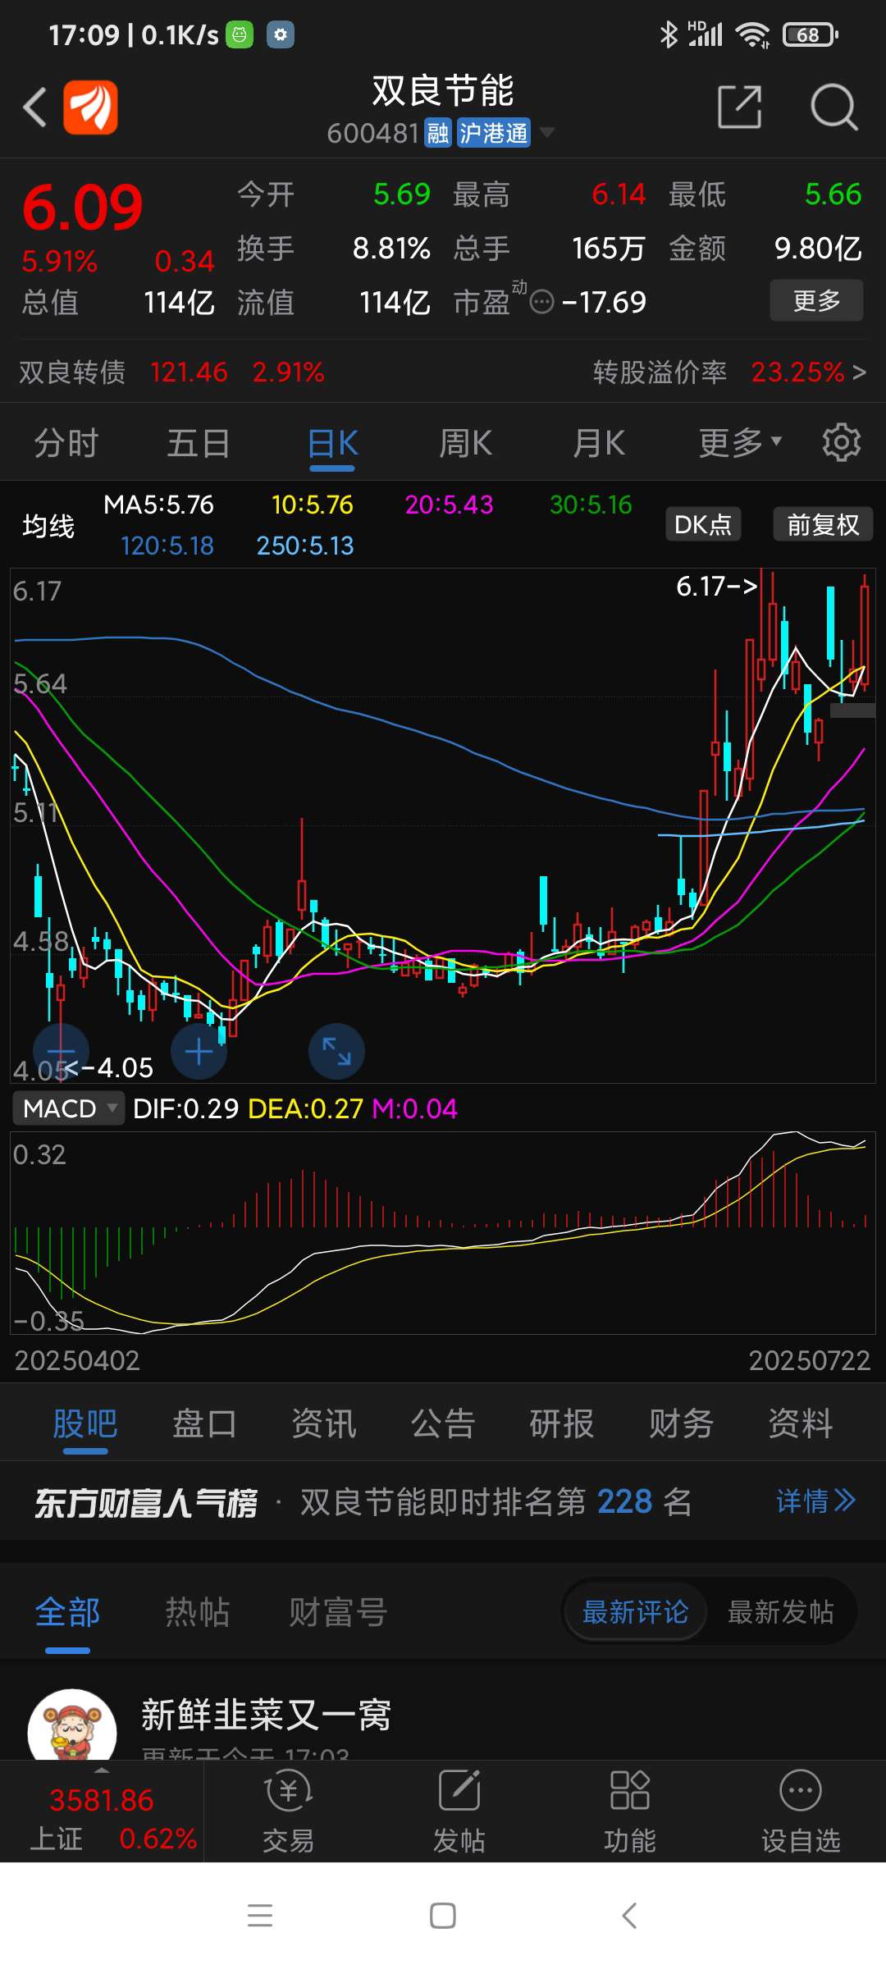Expand chart to fullscreen icon
The image size is (886, 1969).
(336, 1051)
